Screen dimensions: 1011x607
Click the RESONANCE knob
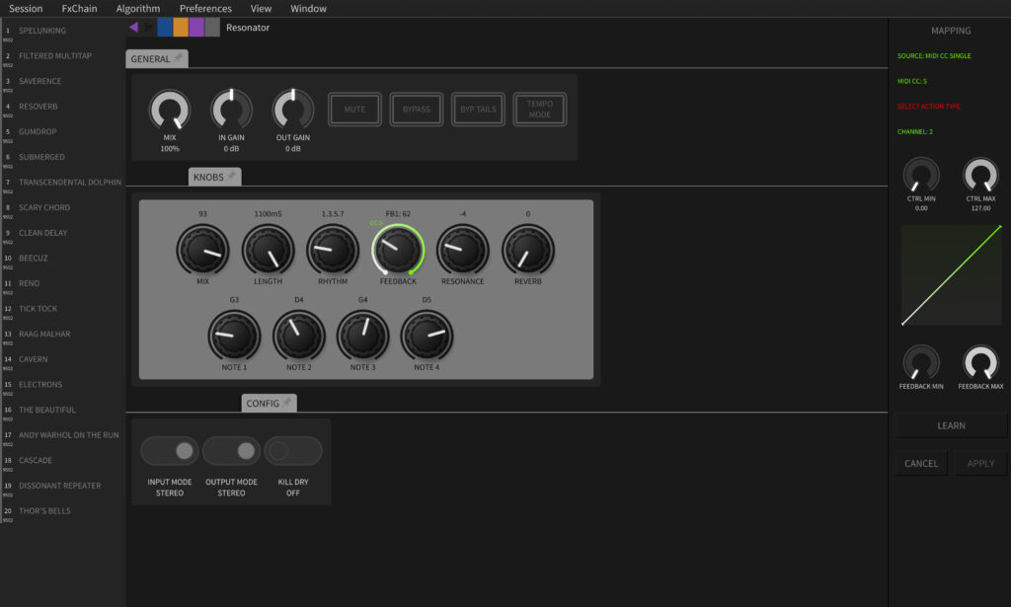click(463, 250)
